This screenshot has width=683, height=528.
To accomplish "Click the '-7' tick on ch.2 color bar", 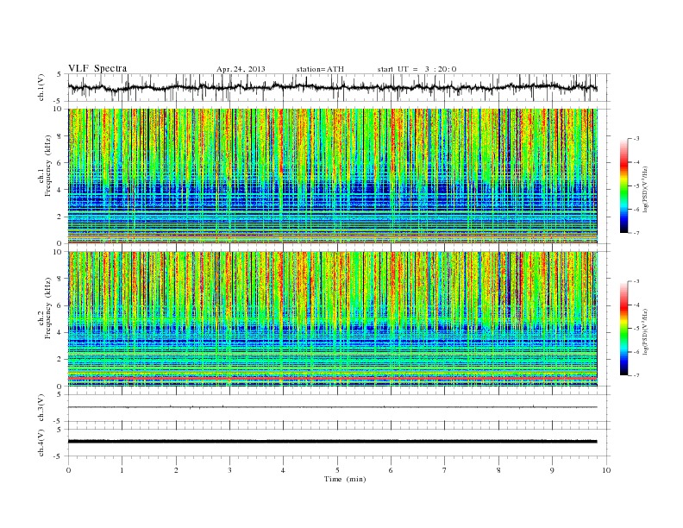I will (636, 375).
